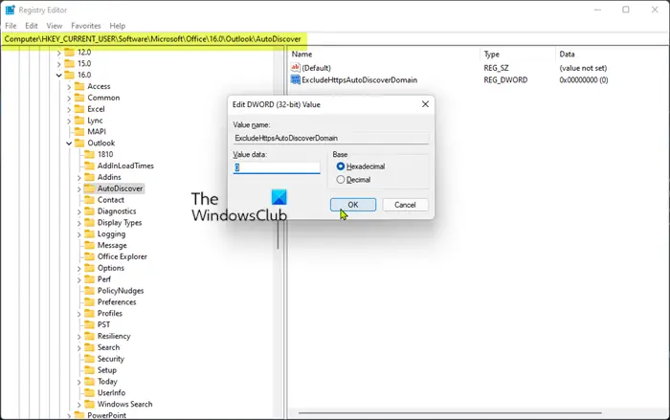The height and width of the screenshot is (420, 670).
Task: Expand the 12.0 registry key
Action: point(59,53)
